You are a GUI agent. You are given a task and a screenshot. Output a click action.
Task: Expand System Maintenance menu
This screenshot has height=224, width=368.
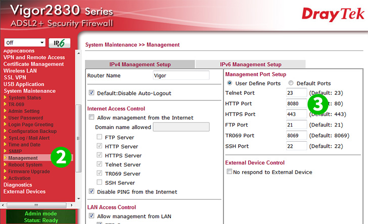click(29, 91)
